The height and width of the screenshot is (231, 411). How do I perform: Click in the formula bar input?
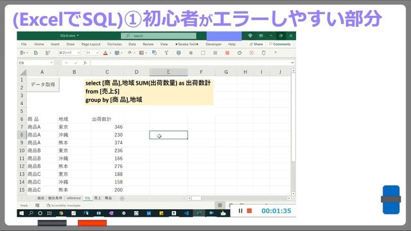(x=190, y=63)
